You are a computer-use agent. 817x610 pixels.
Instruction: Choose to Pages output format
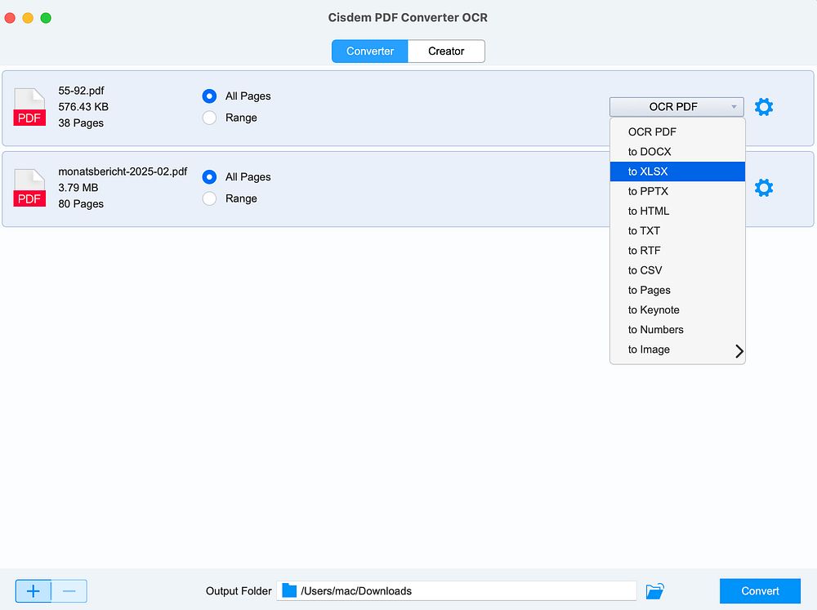tap(677, 290)
